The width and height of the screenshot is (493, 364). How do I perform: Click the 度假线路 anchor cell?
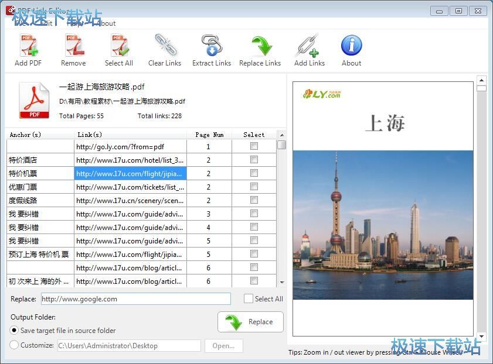click(x=40, y=201)
